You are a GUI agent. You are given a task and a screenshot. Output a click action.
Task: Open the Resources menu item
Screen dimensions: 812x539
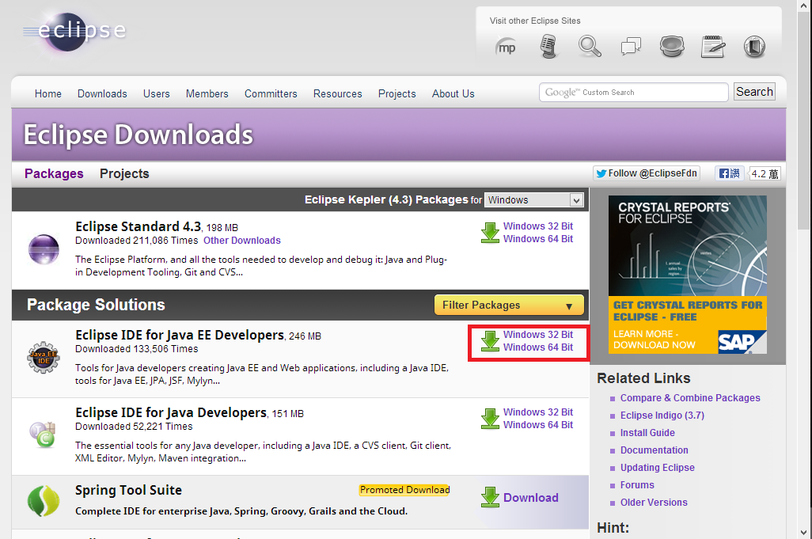(x=338, y=93)
